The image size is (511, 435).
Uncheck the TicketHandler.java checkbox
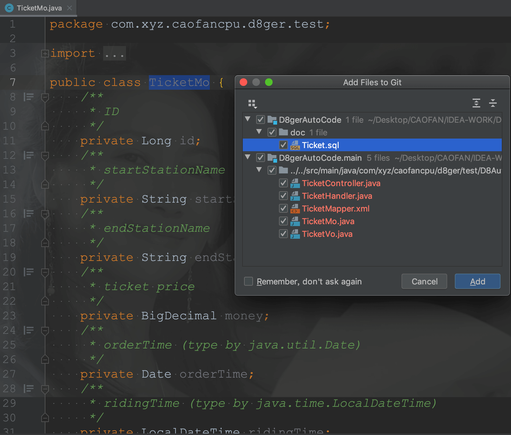click(283, 196)
